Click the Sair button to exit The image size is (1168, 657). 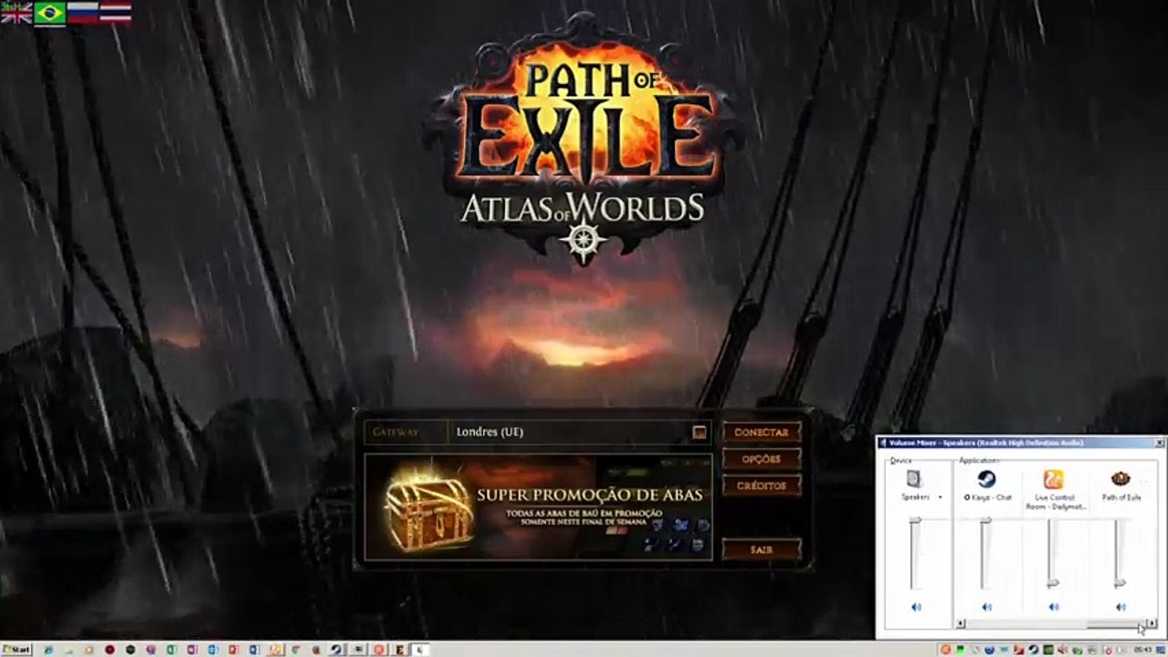pos(762,549)
